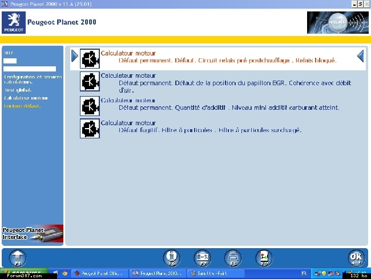Screen dimensions: 371x279
Task: Confirm with the OK button
Action: 356,258
